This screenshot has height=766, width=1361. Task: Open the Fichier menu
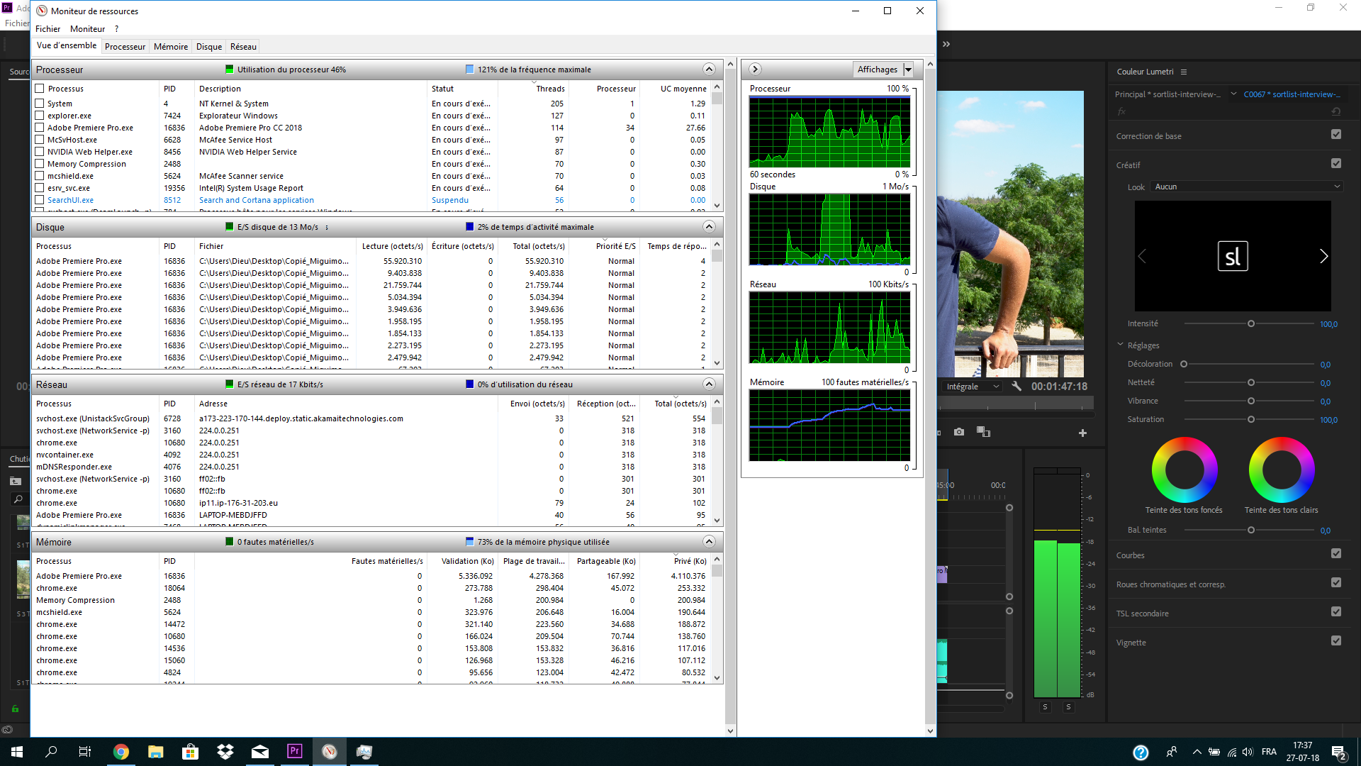pos(48,29)
